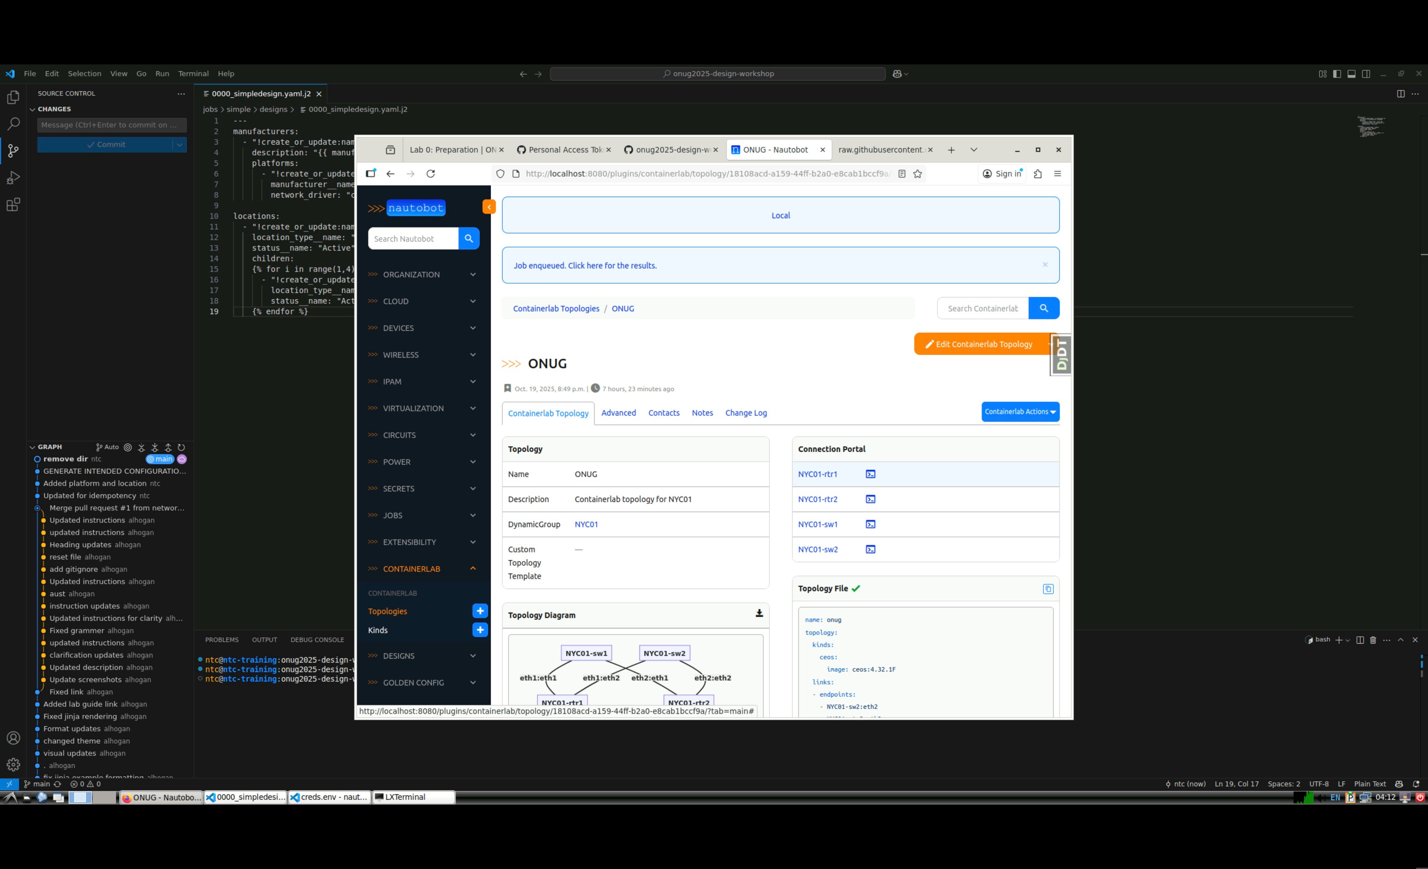Image resolution: width=1428 pixels, height=869 pixels.
Task: Open Containerlab Actions dropdown
Action: [x=1019, y=412]
